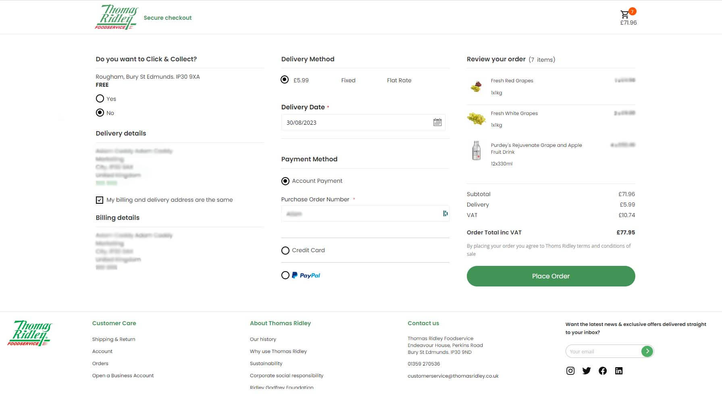The height and width of the screenshot is (397, 722).
Task: Click the Twitter icon in footer
Action: click(586, 371)
